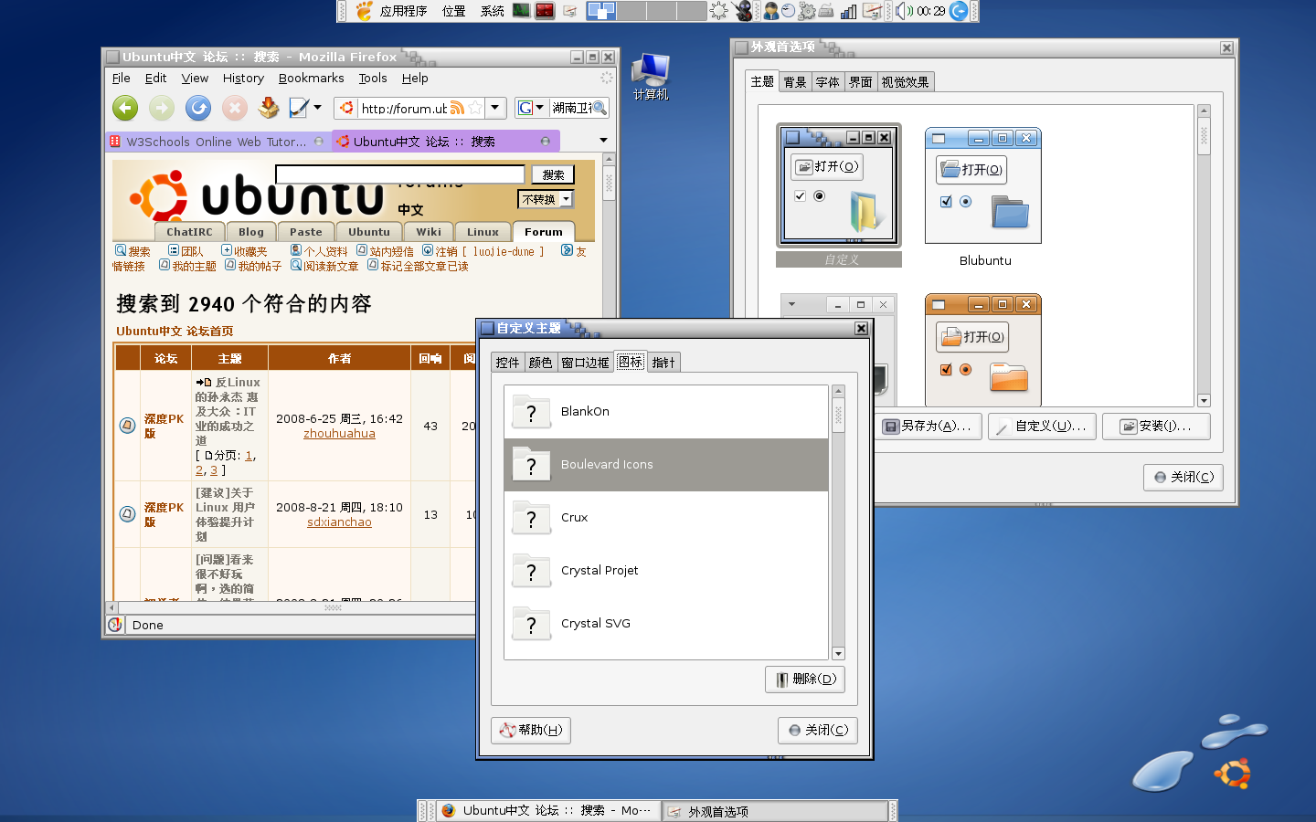Open the 不转换 conversion dropdown
The image size is (1316, 822).
(x=546, y=199)
